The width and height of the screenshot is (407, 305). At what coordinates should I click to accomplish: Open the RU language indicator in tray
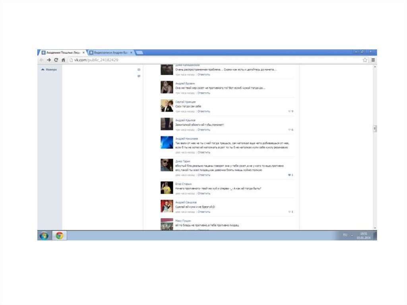click(x=345, y=235)
